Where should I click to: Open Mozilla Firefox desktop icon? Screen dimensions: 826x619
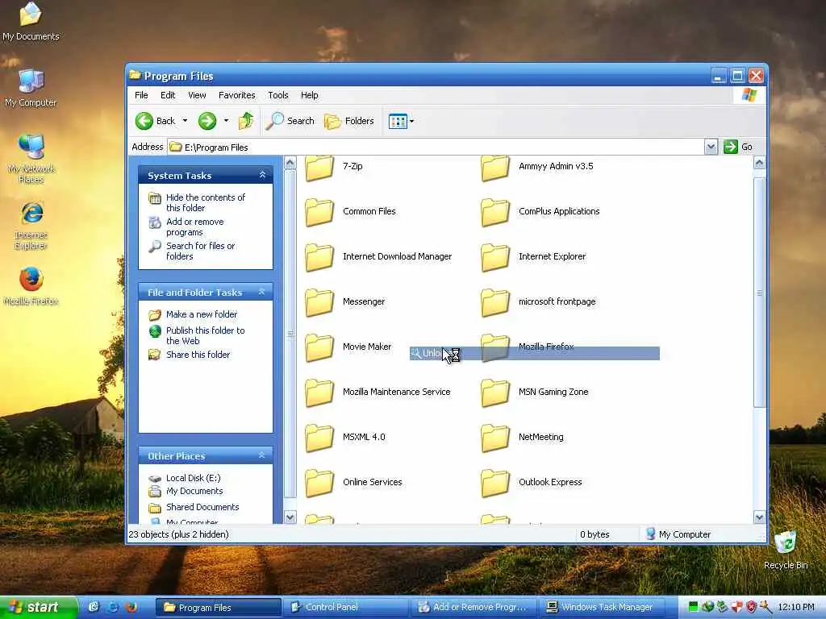(x=31, y=287)
